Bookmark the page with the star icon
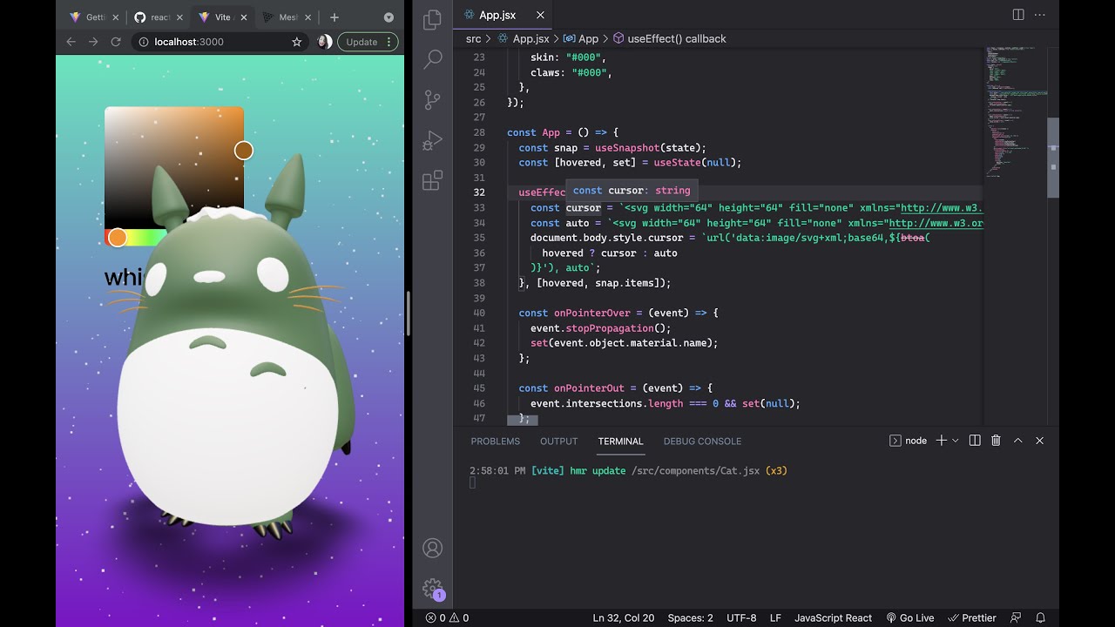The height and width of the screenshot is (627, 1115). [296, 42]
